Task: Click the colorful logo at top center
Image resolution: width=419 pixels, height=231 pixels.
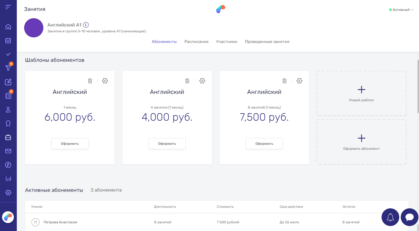Action: point(220,9)
